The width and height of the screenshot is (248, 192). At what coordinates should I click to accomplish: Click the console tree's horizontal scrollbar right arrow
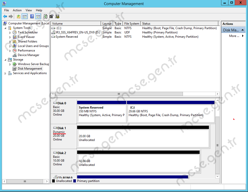click(47, 181)
